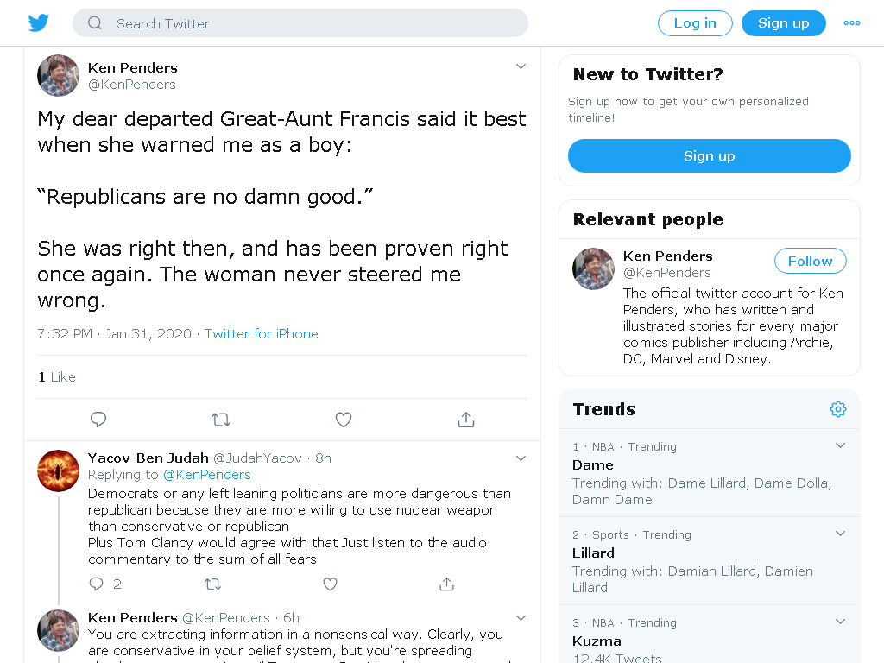Screen dimensions: 884x663
Task: Reply to Ken Penders' main tweet
Action: tap(98, 420)
